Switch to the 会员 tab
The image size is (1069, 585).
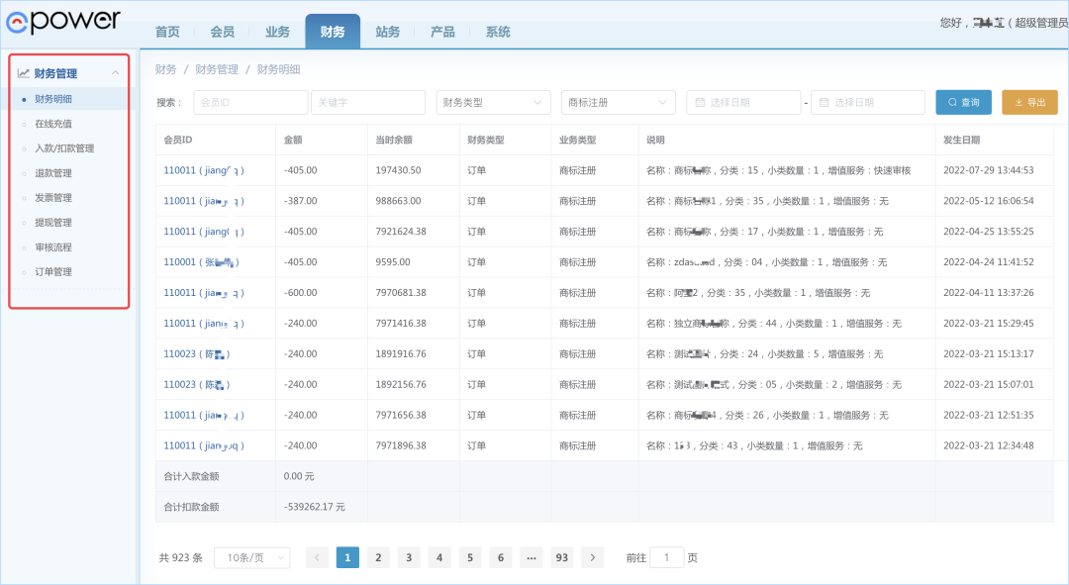coord(222,32)
